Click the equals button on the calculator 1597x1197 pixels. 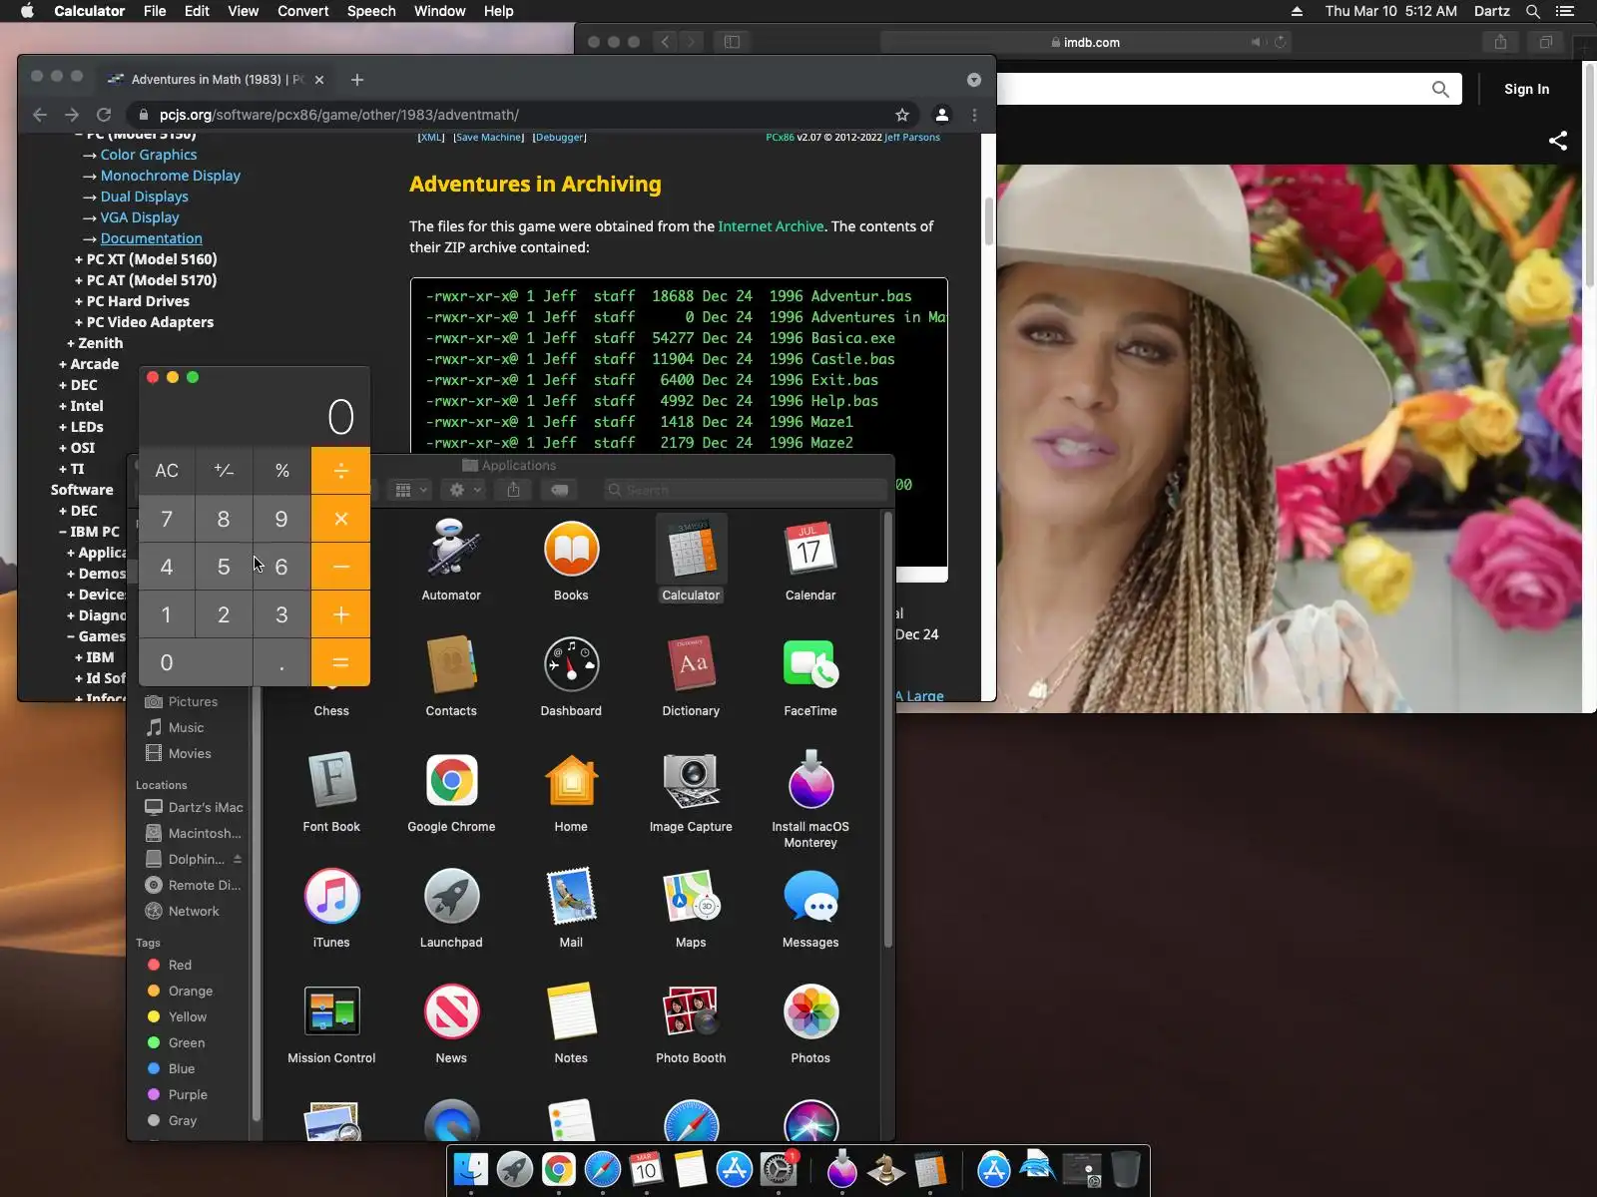pyautogui.click(x=340, y=662)
